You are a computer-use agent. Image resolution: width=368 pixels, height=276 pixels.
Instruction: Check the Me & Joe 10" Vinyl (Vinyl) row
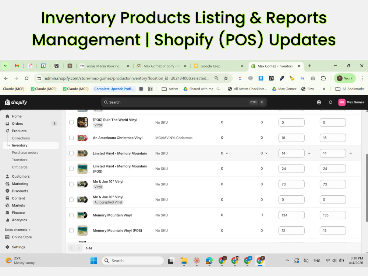pos(71,184)
